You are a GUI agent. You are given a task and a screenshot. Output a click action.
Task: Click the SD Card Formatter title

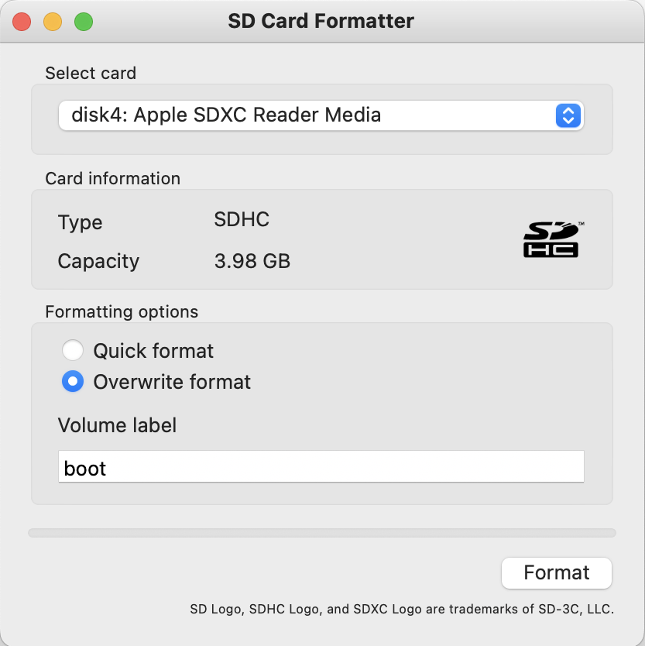tap(321, 21)
